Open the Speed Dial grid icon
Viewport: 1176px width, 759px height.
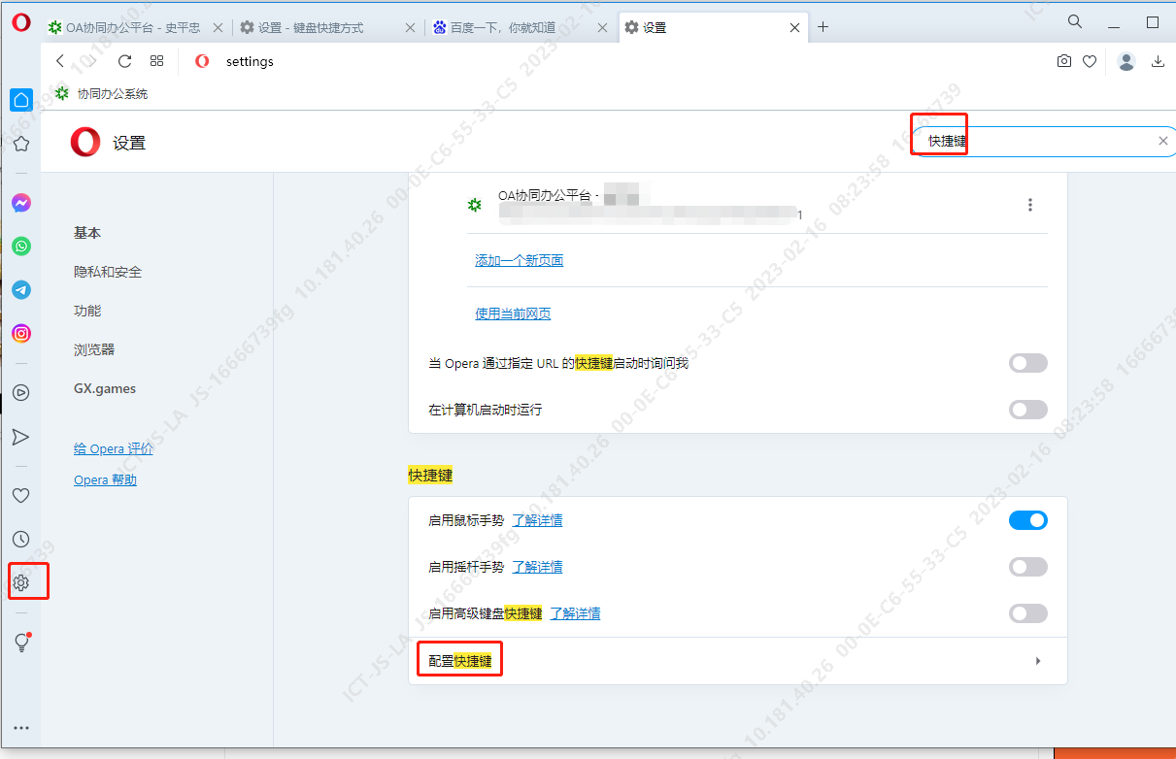[157, 61]
